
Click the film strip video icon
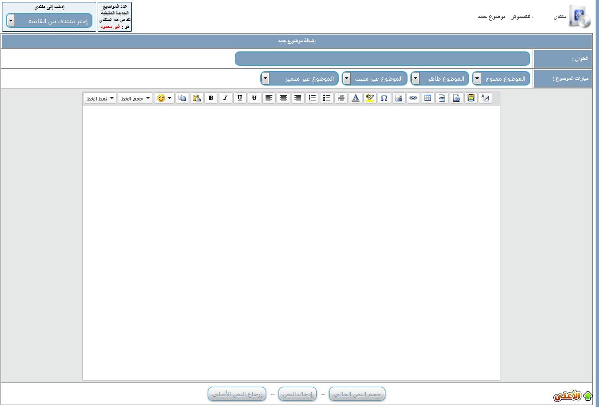click(x=471, y=98)
